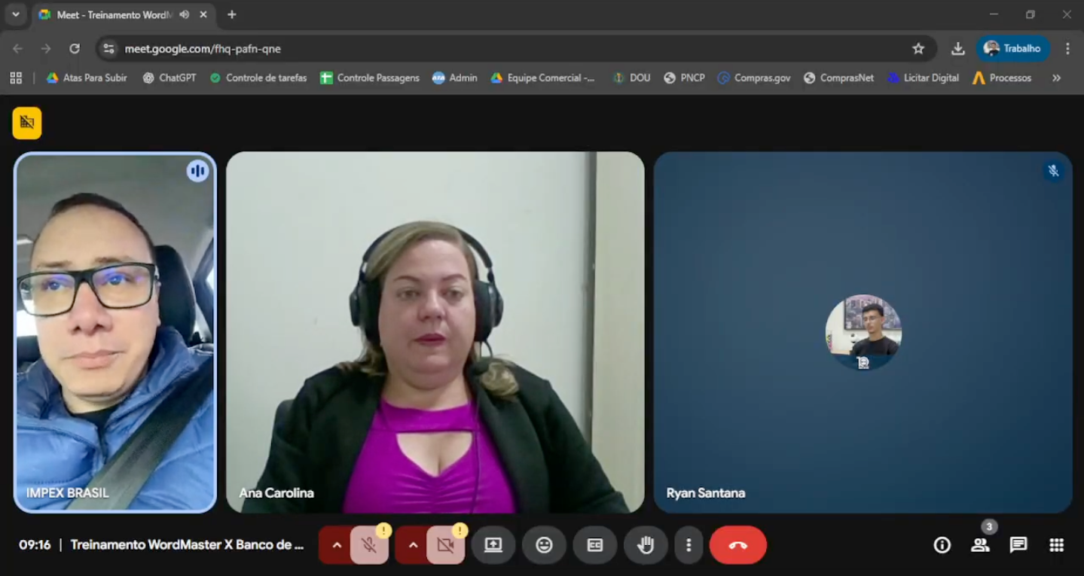This screenshot has width=1084, height=576.
Task: Open the activities grid icon
Action: pos(1056,545)
